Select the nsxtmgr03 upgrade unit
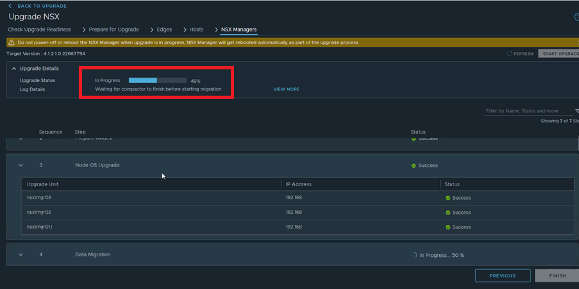This screenshot has height=289, width=579. tap(38, 198)
